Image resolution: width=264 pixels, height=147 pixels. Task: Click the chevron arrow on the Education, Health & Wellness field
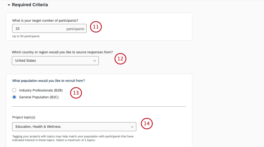click(132, 127)
